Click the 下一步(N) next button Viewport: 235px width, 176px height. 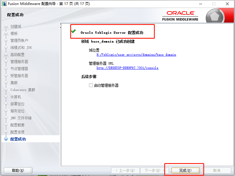pyautogui.click(x=155, y=170)
